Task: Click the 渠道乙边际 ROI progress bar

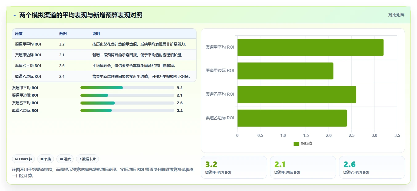Action: tap(127, 111)
